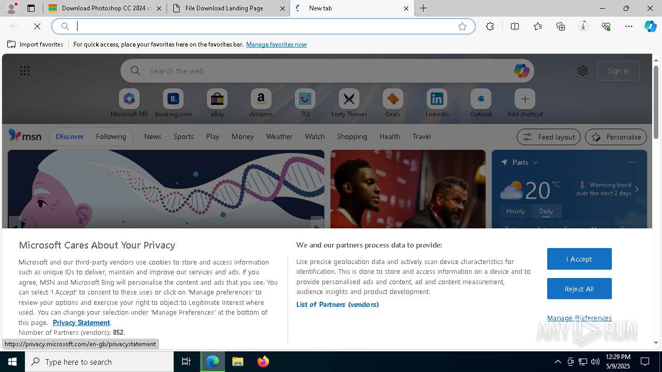Click Copilot icon in web search box
Image resolution: width=662 pixels, height=372 pixels.
point(521,71)
